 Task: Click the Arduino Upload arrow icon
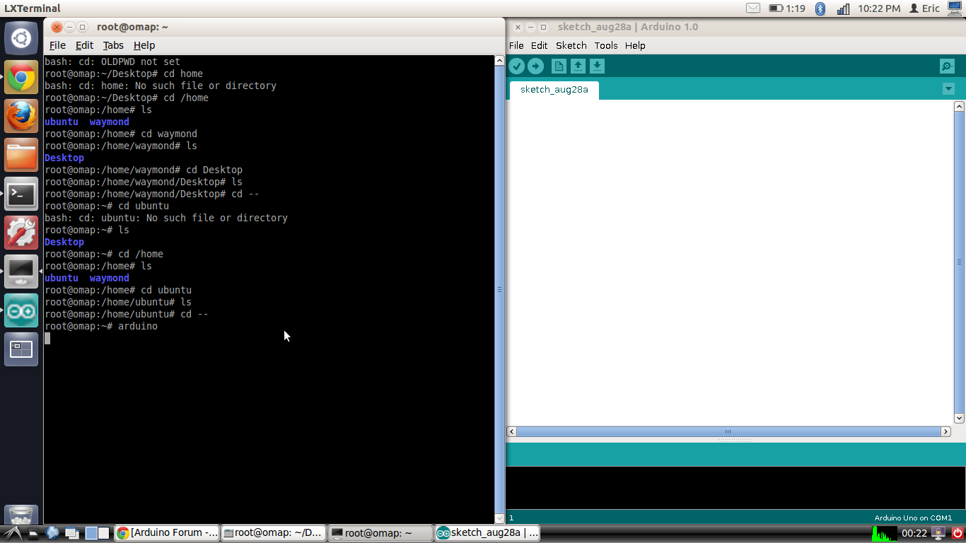coord(536,66)
